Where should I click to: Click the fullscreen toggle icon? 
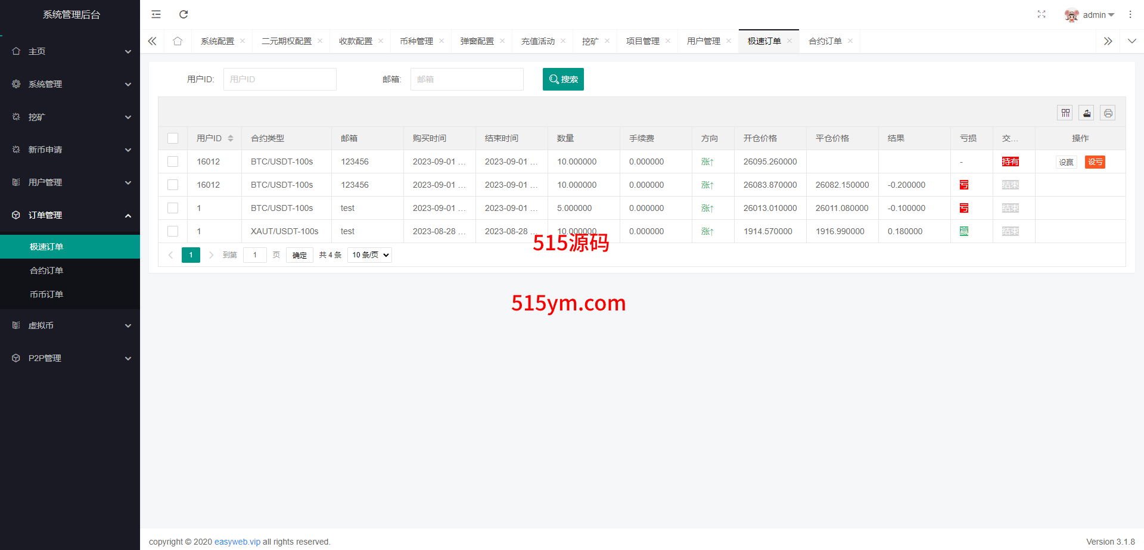pos(1042,14)
